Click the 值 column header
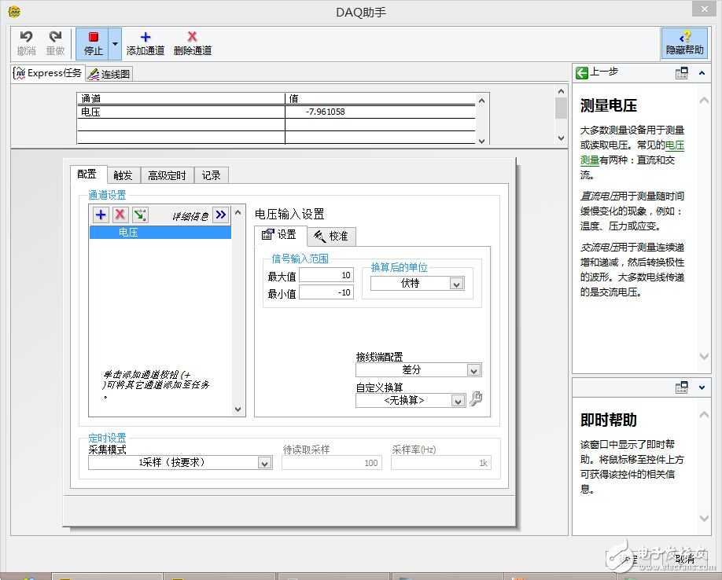Viewport: 722px width, 580px height. click(x=380, y=98)
